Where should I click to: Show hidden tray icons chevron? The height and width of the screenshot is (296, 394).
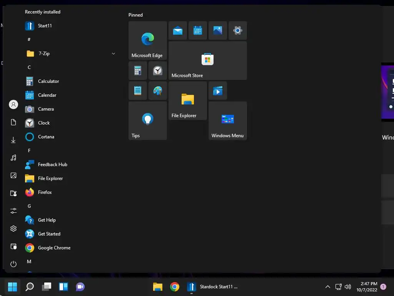(328, 286)
